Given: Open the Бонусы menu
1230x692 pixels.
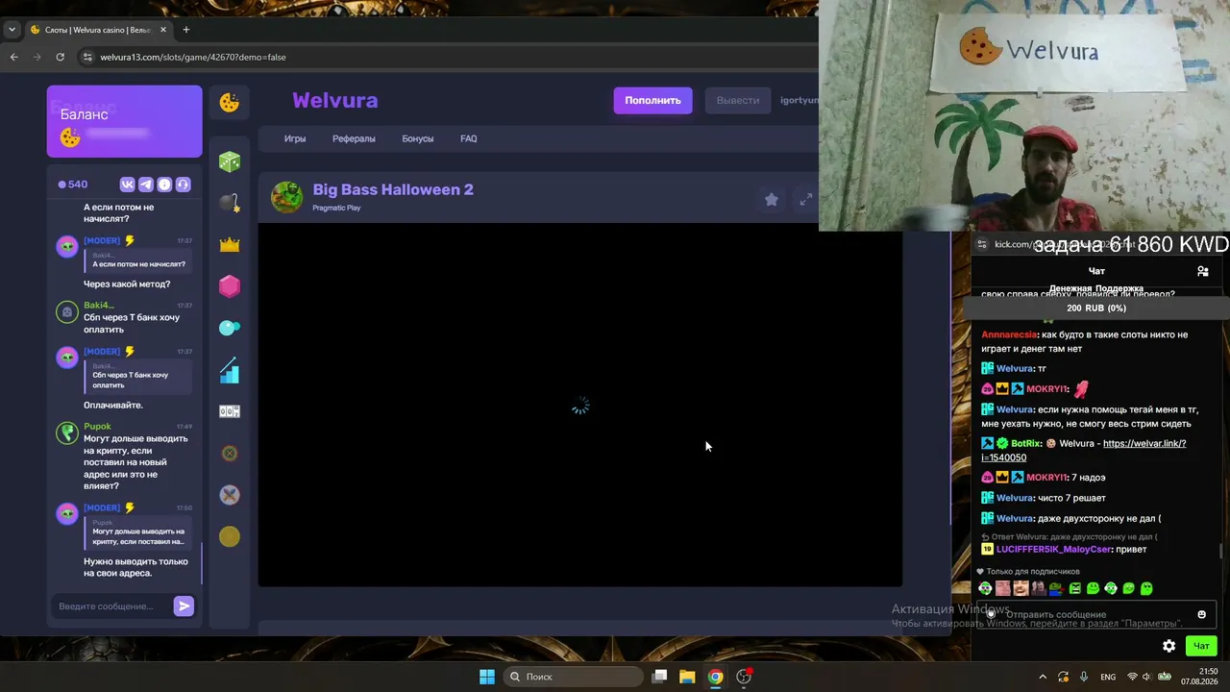Looking at the screenshot, I should (x=417, y=138).
